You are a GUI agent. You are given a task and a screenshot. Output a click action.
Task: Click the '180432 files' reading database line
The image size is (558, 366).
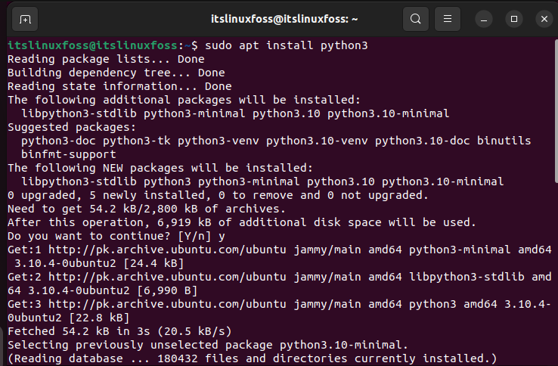pyautogui.click(x=252, y=359)
